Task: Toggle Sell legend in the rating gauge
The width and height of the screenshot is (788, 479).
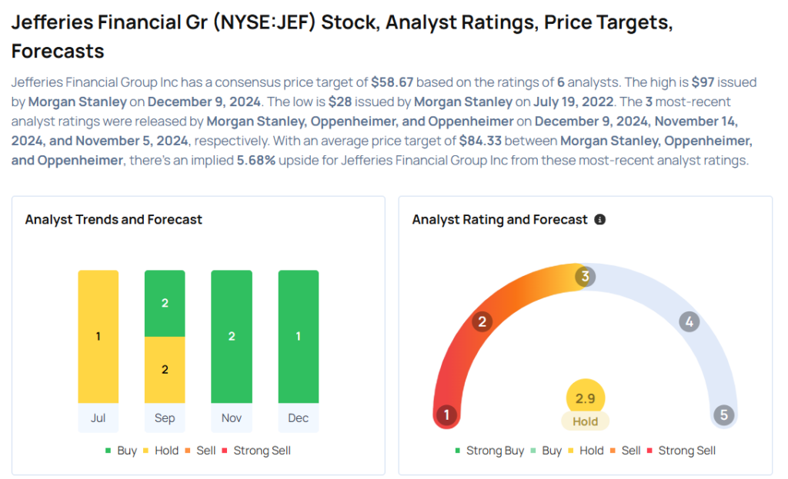Action: (x=625, y=451)
